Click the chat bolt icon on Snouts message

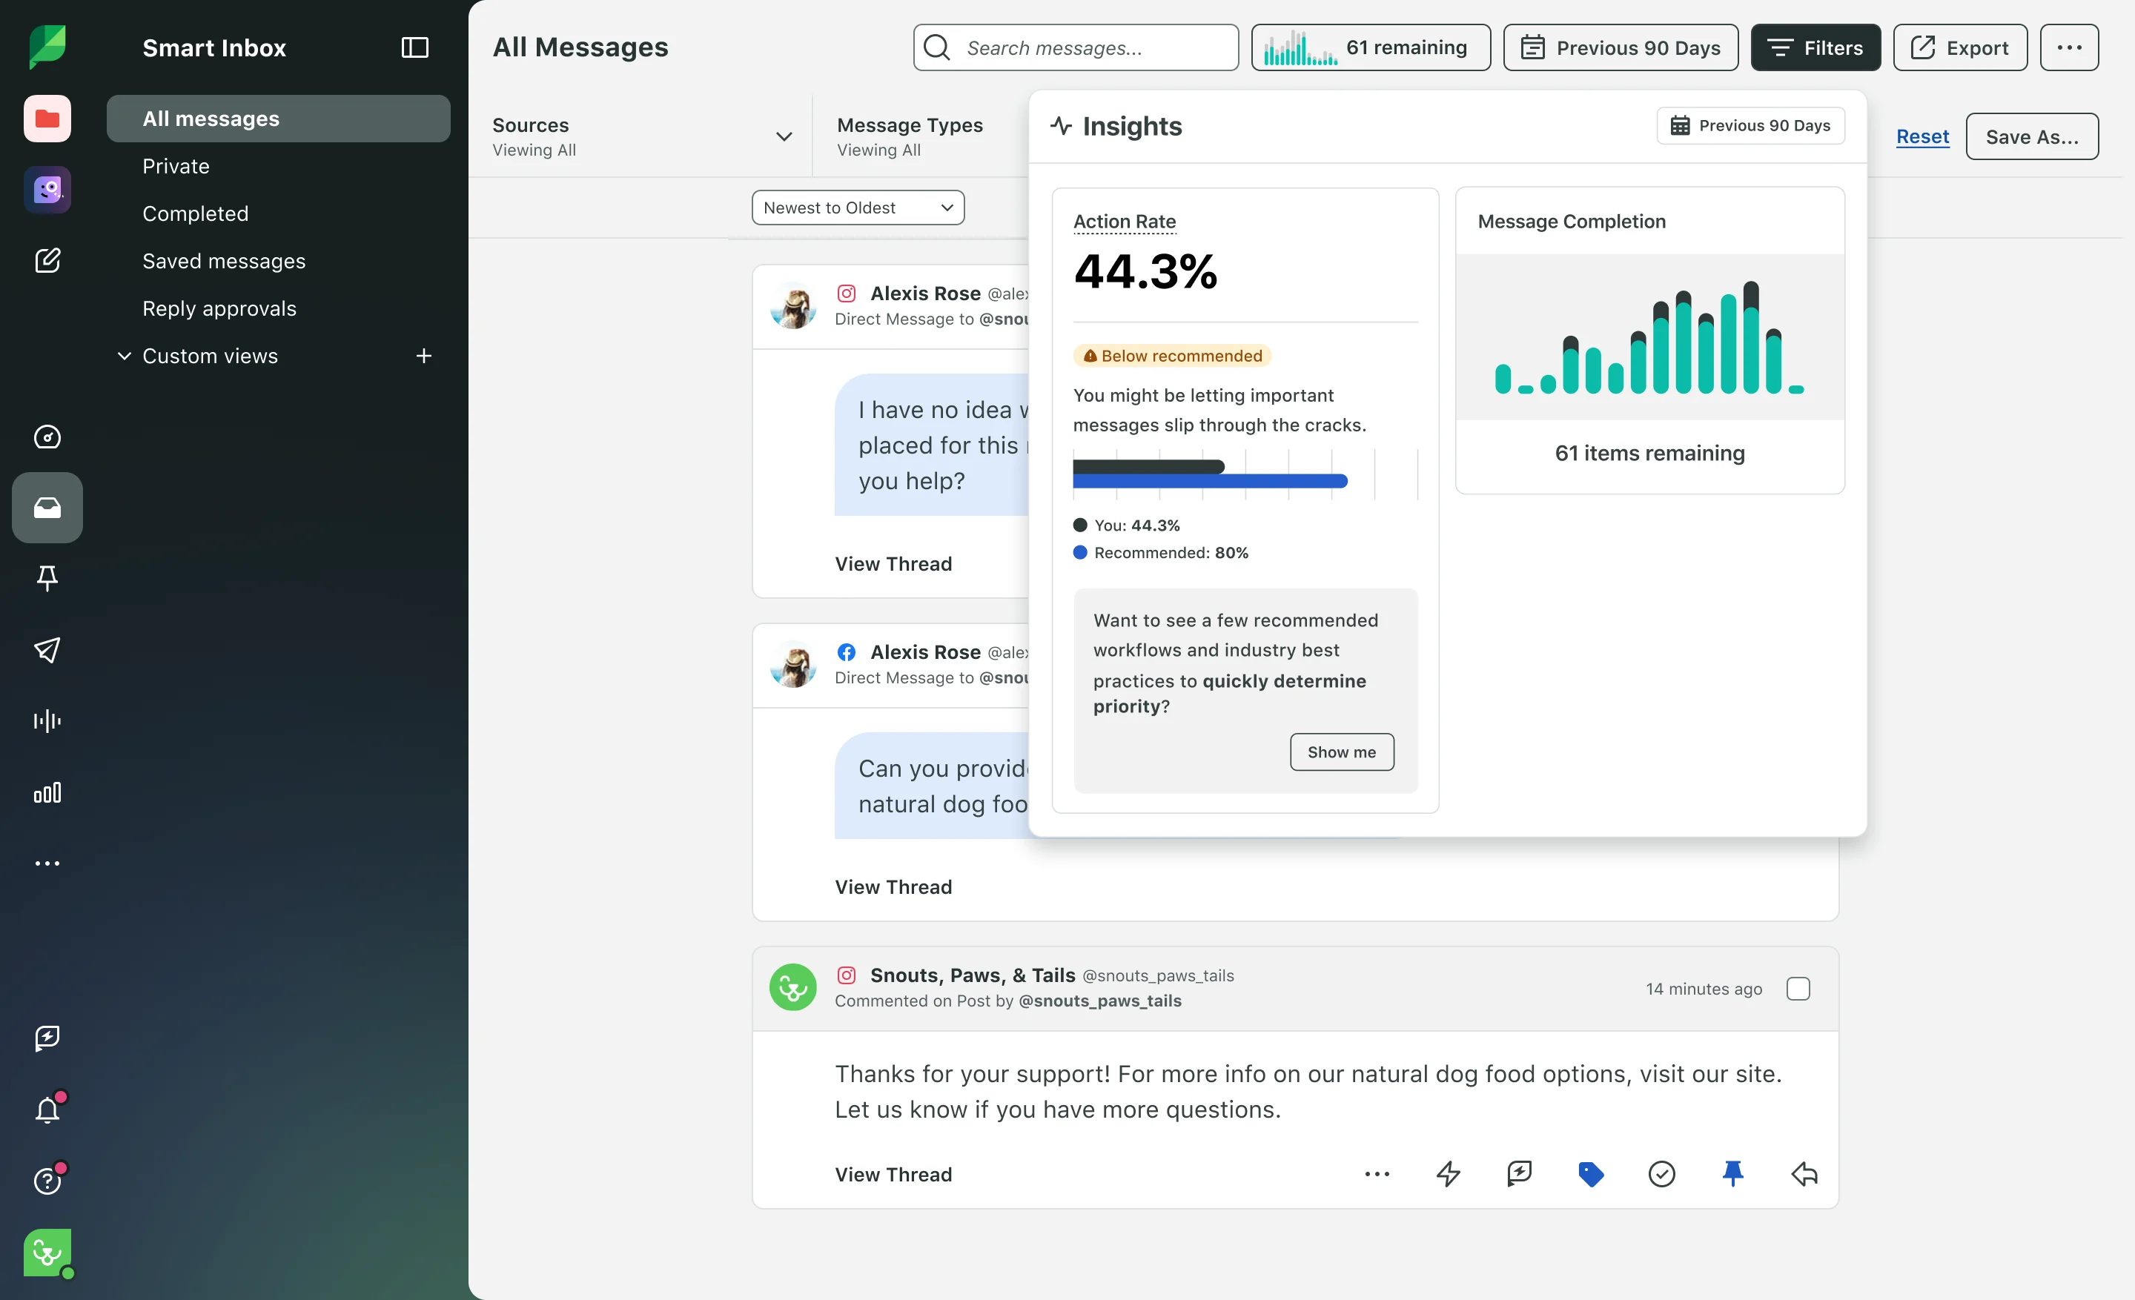point(1519,1175)
